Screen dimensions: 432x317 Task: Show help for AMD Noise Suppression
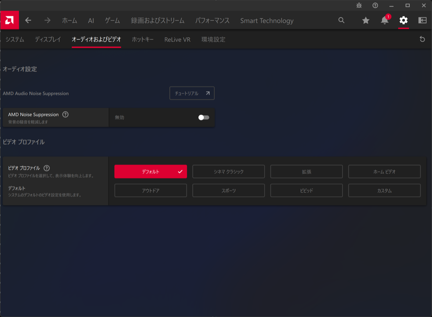pyautogui.click(x=65, y=115)
